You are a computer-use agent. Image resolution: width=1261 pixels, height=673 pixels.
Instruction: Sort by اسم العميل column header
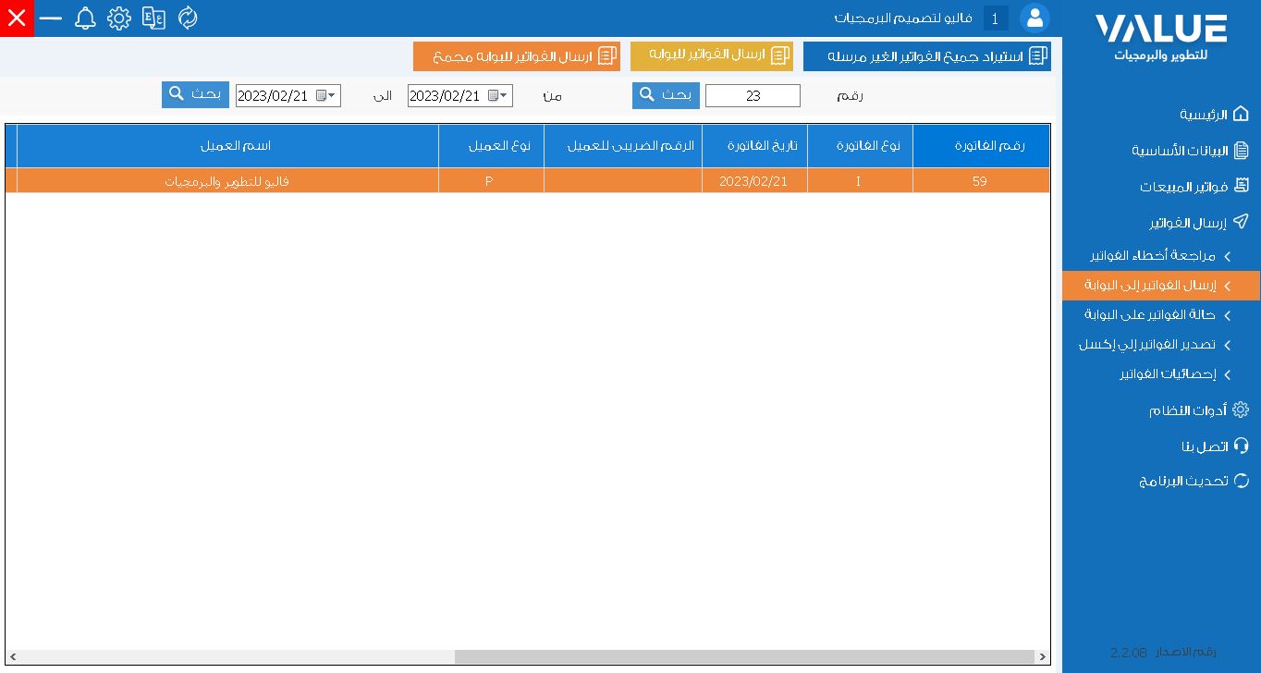[227, 146]
